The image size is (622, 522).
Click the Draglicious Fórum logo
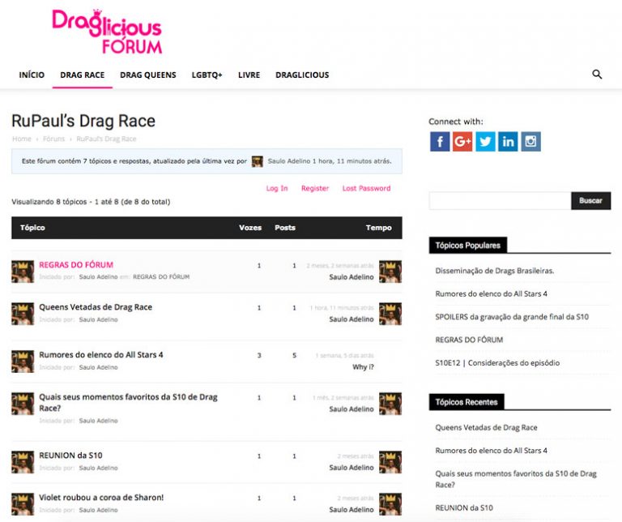[x=107, y=32]
